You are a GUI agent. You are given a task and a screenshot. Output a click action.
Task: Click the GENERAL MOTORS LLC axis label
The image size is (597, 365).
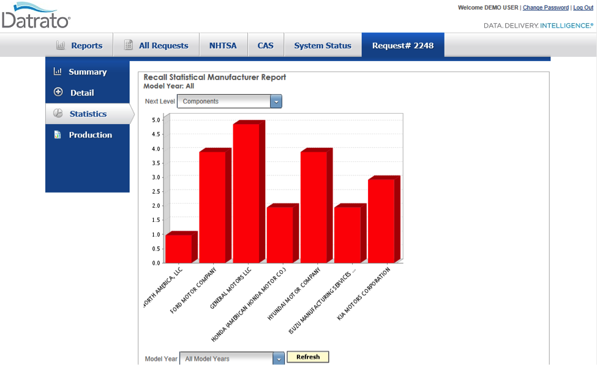231,288
